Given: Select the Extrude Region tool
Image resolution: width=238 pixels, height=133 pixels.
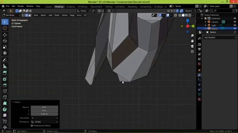Looking at the screenshot, I should tap(5, 73).
